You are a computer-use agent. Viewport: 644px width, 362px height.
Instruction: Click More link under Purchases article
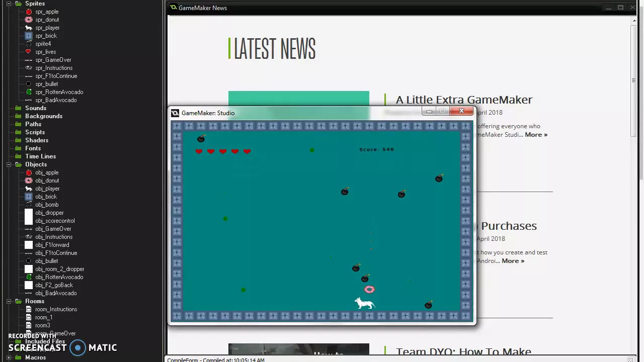(x=513, y=261)
